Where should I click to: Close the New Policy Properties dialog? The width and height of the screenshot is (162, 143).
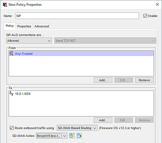[157, 4]
